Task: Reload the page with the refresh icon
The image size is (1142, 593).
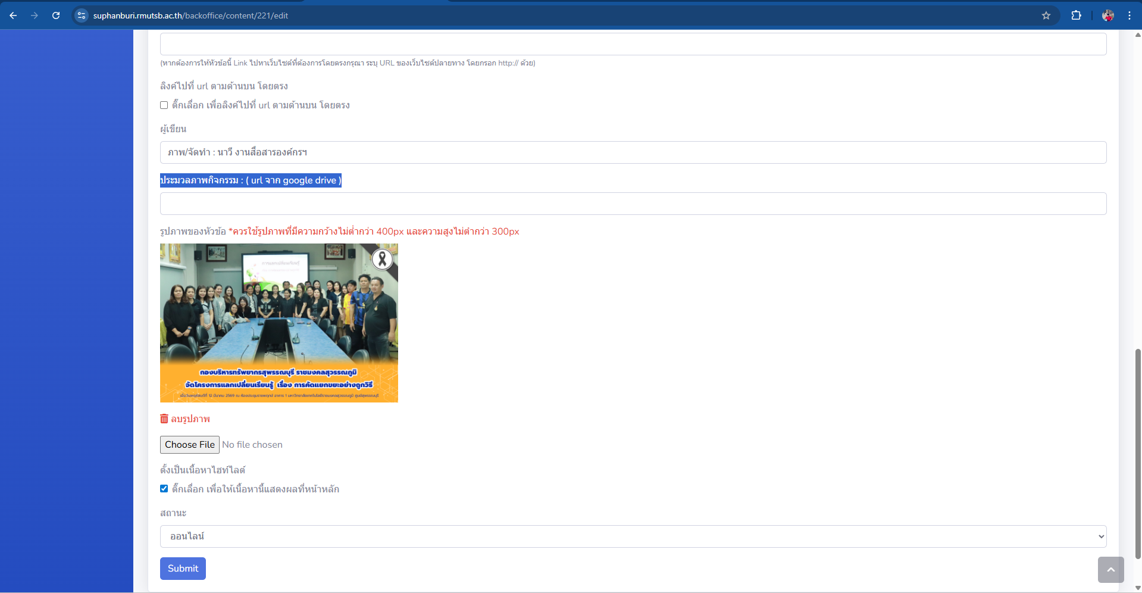Action: pyautogui.click(x=56, y=15)
